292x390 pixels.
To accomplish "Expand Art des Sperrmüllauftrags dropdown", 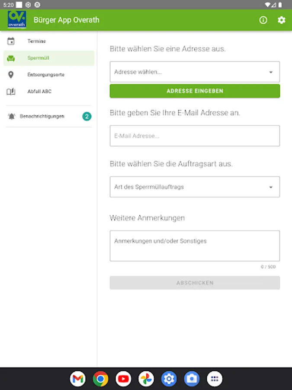I will pyautogui.click(x=195, y=187).
